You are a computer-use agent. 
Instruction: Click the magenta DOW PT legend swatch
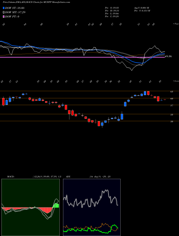4,16
